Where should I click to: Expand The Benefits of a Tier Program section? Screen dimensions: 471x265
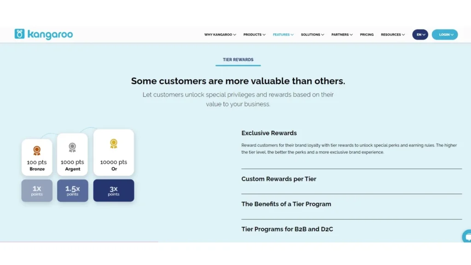click(x=286, y=204)
